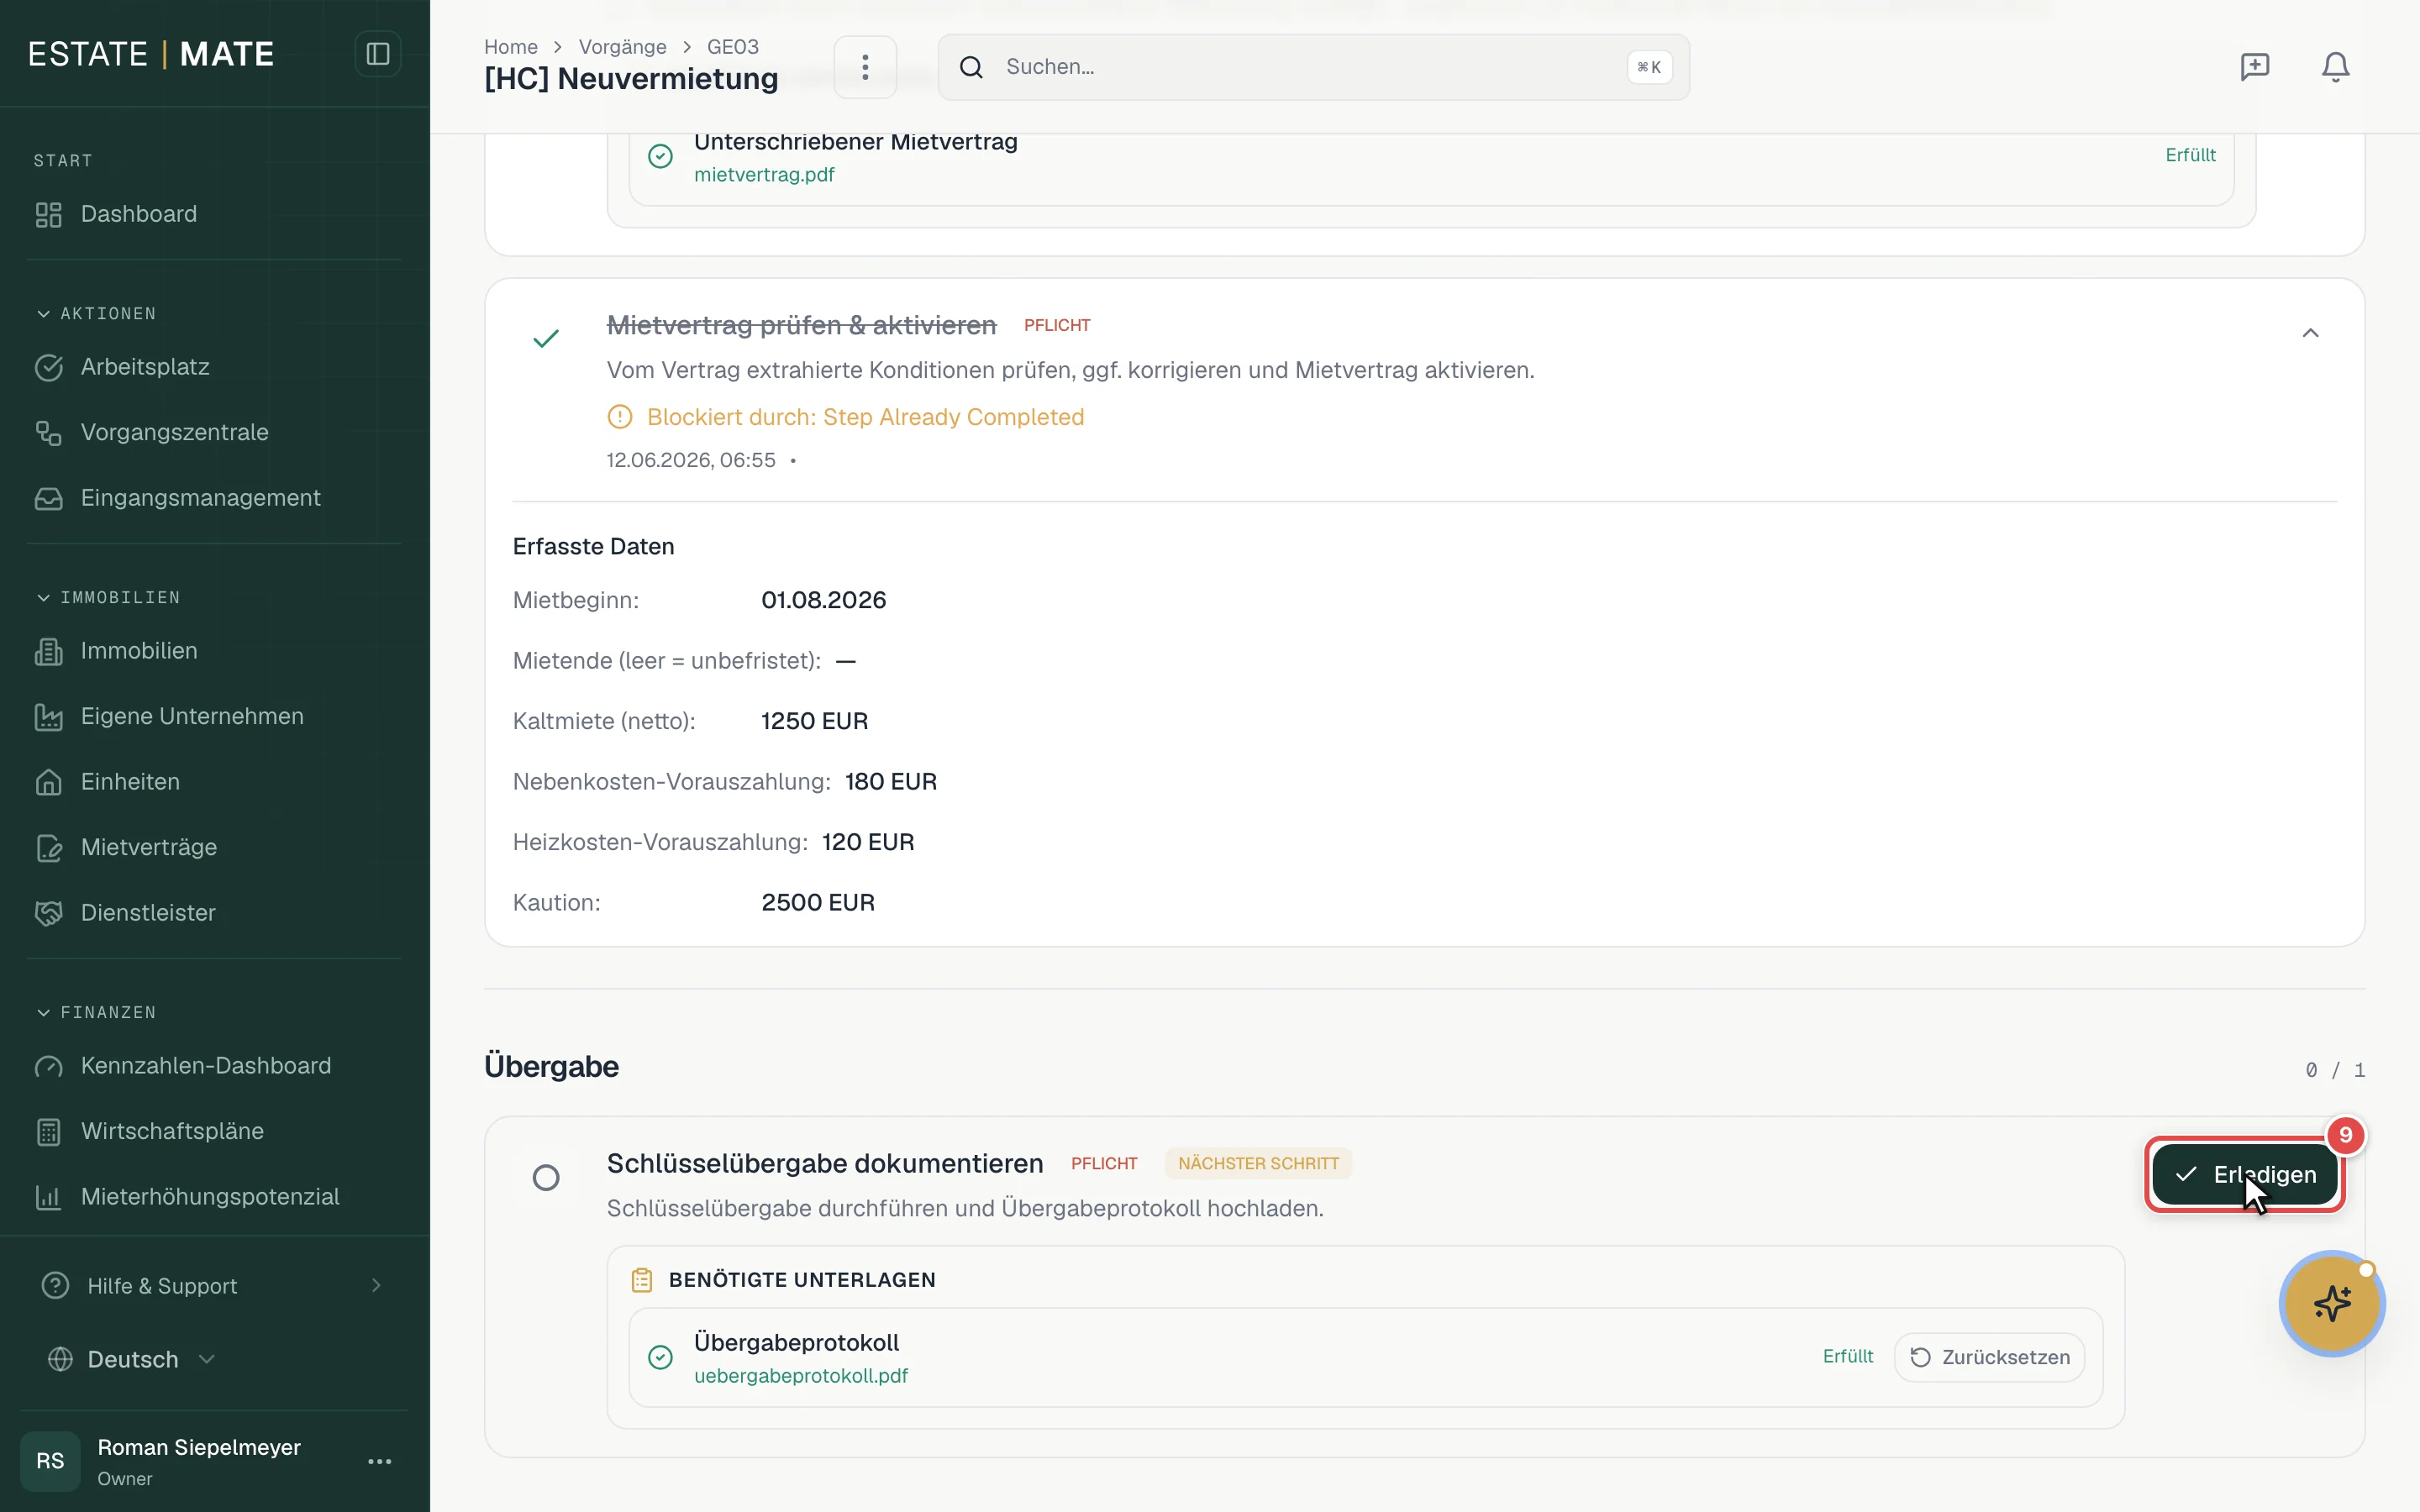Screen dimensions: 2420x1512
Task: Click the Eingangsmanagement inbox icon
Action: [x=49, y=498]
